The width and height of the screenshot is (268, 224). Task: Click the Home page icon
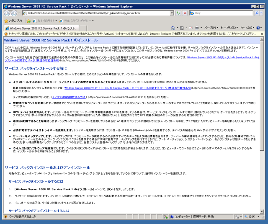(173, 28)
